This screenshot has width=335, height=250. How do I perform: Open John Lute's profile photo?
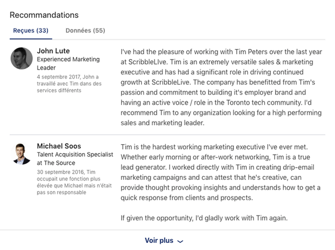click(x=22, y=58)
